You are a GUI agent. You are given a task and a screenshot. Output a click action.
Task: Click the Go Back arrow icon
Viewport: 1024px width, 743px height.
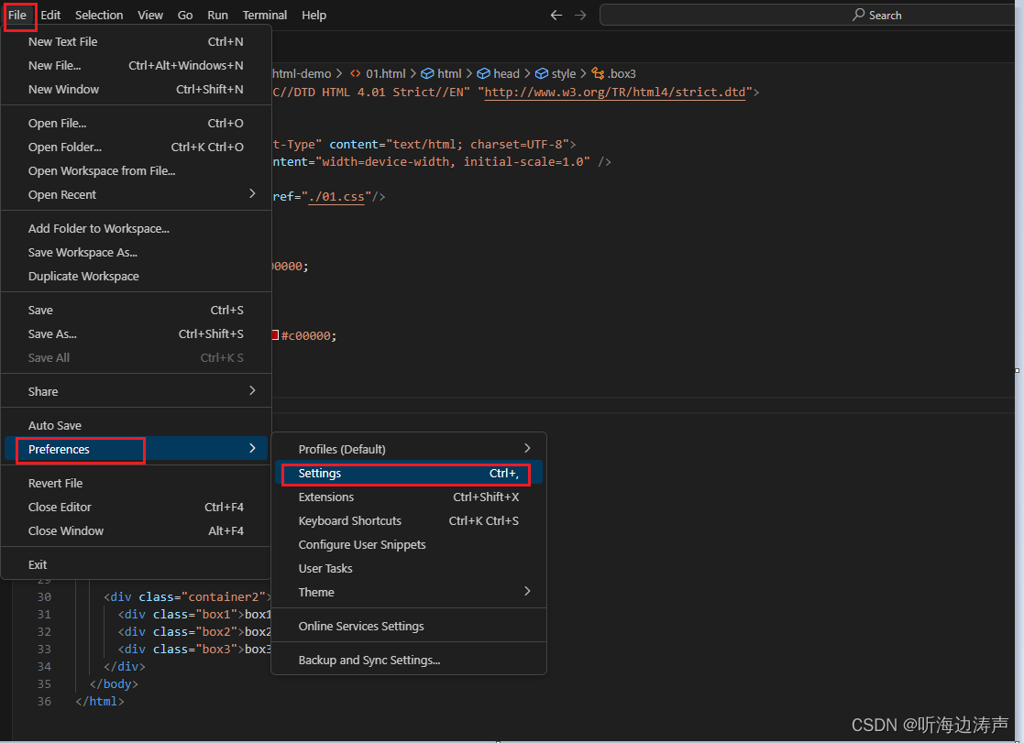coord(556,15)
